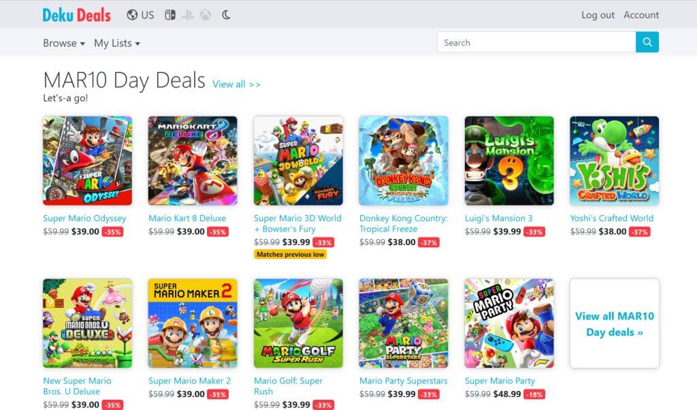Click Super Mario Maker 2 cover art
697x410 pixels.
[193, 324]
